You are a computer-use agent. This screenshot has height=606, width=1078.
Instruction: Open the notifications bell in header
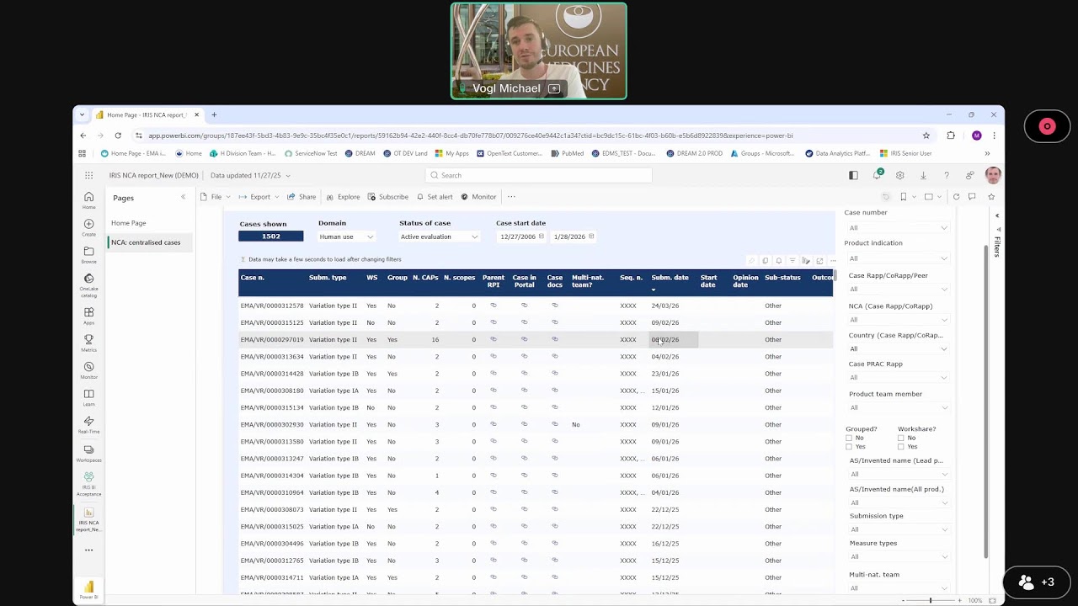(878, 175)
